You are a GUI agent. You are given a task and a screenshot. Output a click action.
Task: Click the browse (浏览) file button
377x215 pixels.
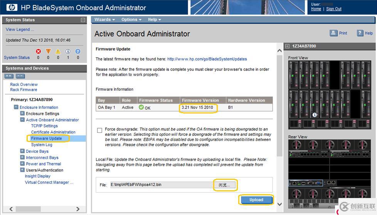click(x=224, y=185)
